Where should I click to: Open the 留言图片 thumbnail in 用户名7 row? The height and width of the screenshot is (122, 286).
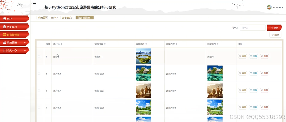coord(143,90)
